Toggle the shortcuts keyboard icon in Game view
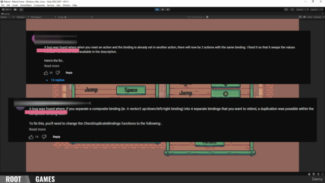 click(305, 17)
